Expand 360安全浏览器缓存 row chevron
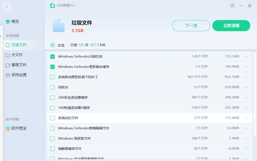Screen dimensions: 257x161 point(246,98)
